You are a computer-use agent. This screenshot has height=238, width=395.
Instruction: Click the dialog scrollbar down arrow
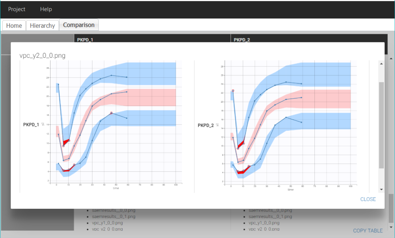point(381,190)
